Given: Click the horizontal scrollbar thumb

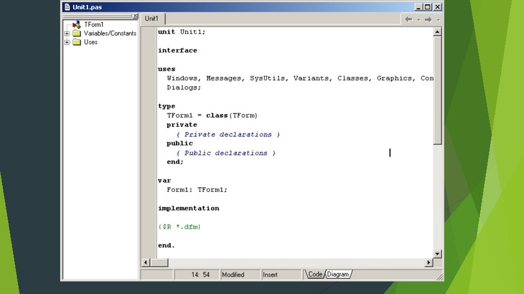Looking at the screenshot, I should (159, 262).
